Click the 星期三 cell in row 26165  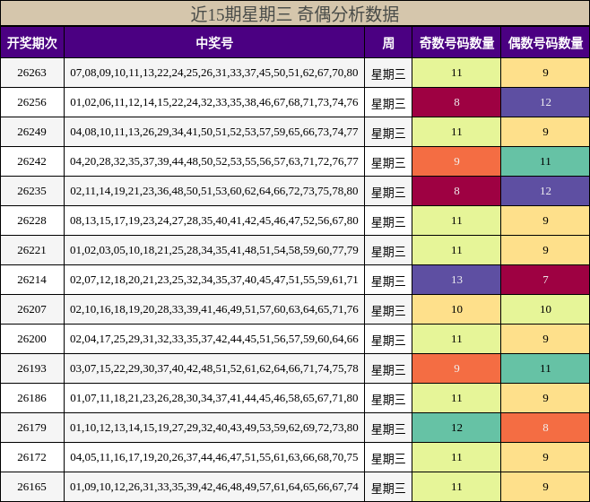click(x=388, y=488)
